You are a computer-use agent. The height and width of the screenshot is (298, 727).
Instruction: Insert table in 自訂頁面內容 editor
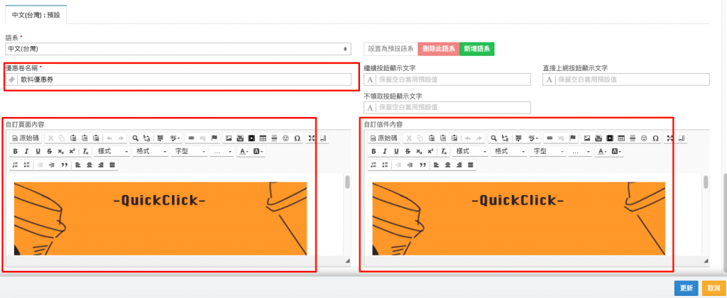(x=263, y=138)
